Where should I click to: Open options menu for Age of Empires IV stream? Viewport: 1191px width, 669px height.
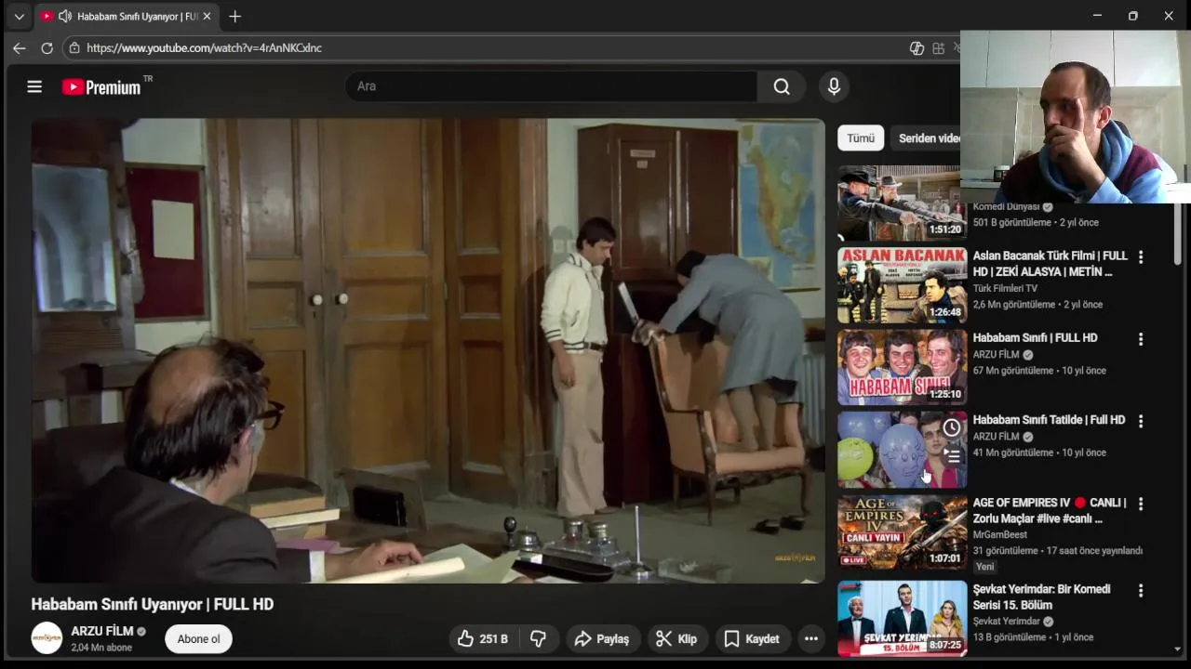(1140, 504)
